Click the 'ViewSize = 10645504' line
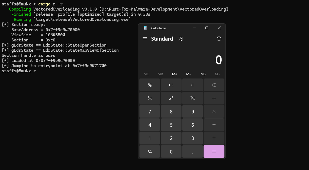 [x=38, y=35]
